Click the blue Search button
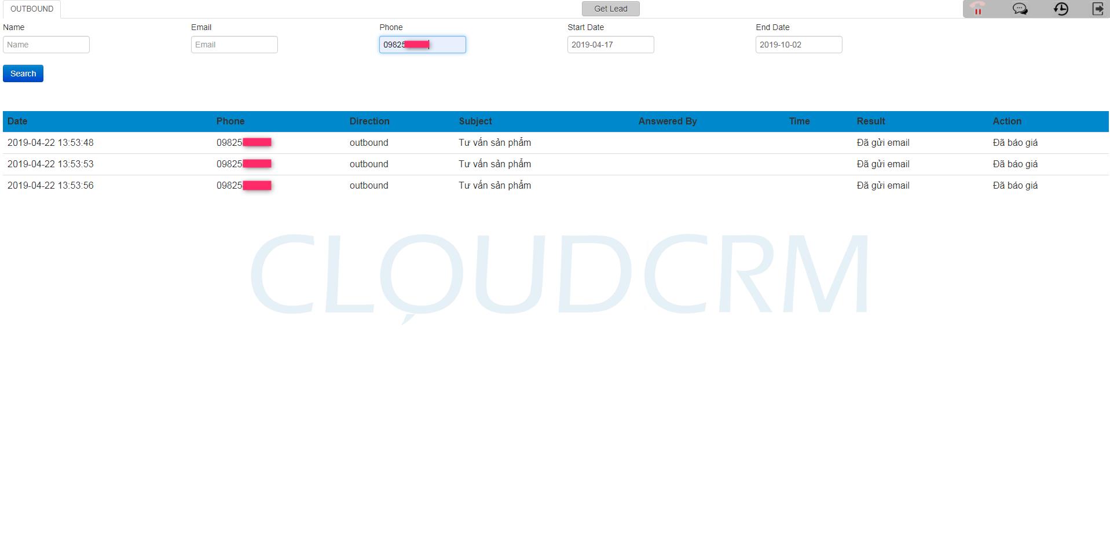The height and width of the screenshot is (559, 1110). pyautogui.click(x=23, y=73)
